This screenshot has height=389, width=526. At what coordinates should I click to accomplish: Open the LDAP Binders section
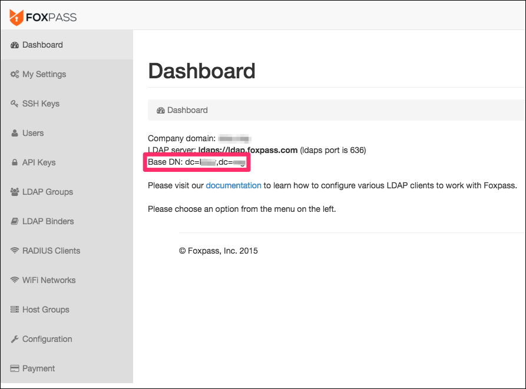(67, 221)
